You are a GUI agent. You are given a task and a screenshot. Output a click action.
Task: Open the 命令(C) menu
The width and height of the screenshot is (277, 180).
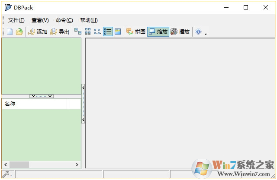coord(64,20)
